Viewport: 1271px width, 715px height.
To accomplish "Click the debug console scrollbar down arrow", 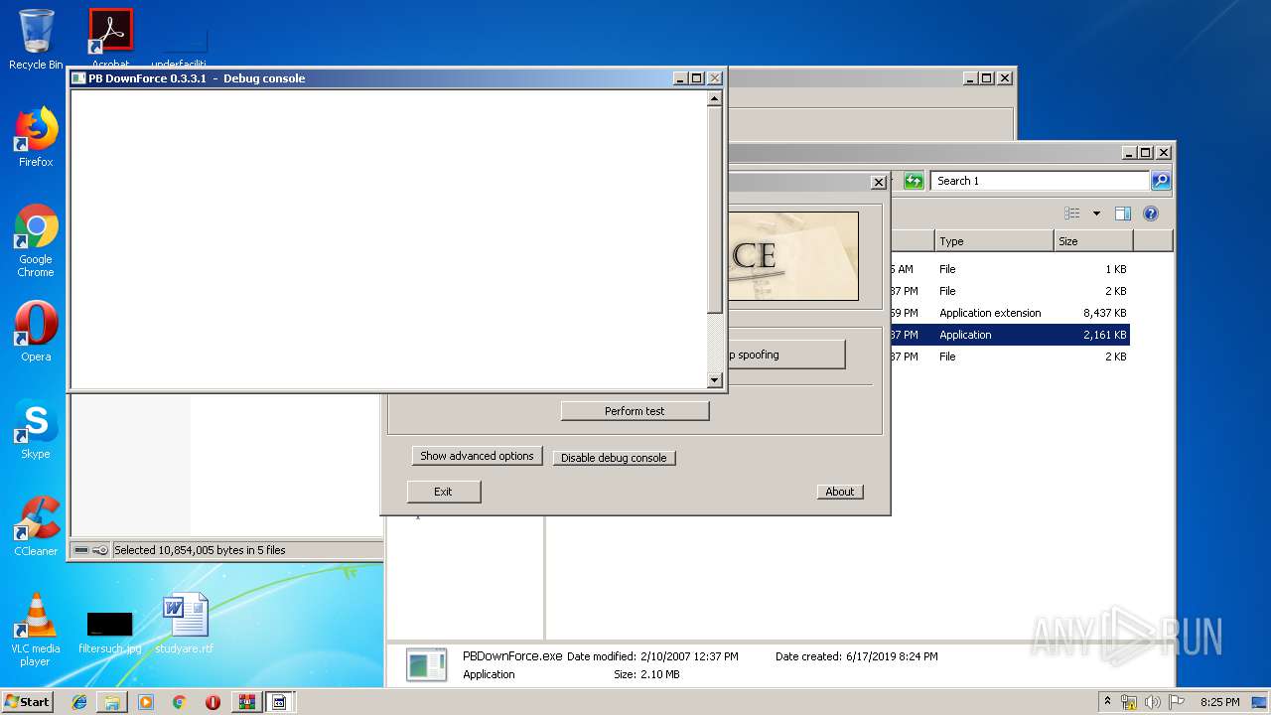I will (x=714, y=379).
